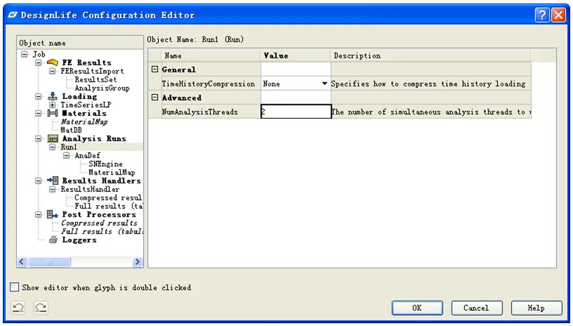Click the Analysis Runs icon
573x326 pixels.
tap(52, 139)
